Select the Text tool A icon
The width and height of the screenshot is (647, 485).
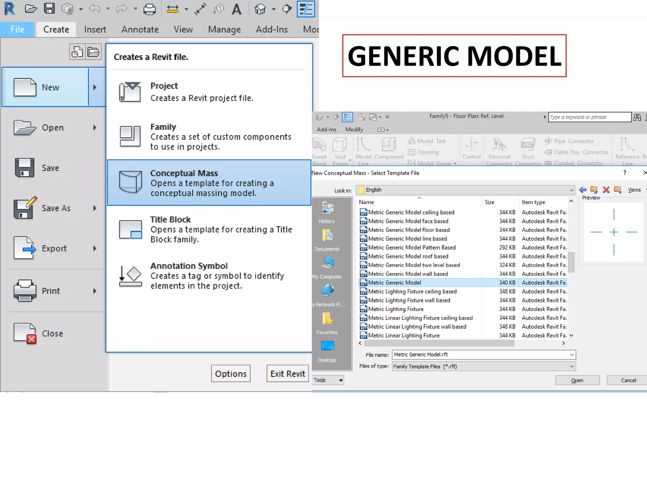click(x=236, y=9)
